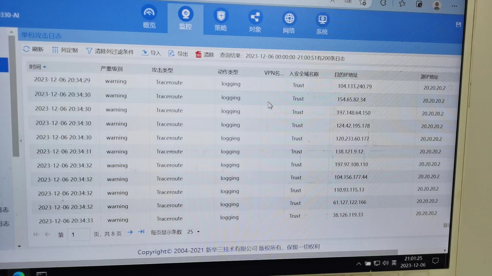The image size is (492, 276).
Task: Click the 导出 export icon
Action: click(171, 53)
